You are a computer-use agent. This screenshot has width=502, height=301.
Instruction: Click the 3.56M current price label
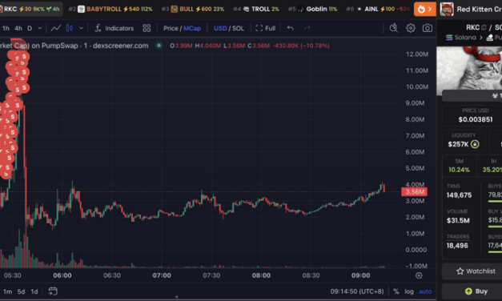414,192
